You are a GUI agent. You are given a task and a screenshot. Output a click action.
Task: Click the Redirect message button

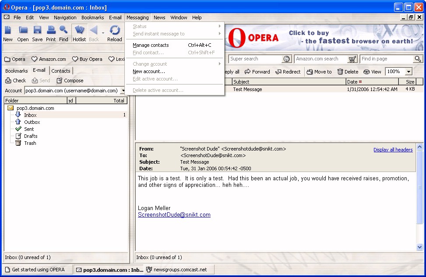coord(288,72)
